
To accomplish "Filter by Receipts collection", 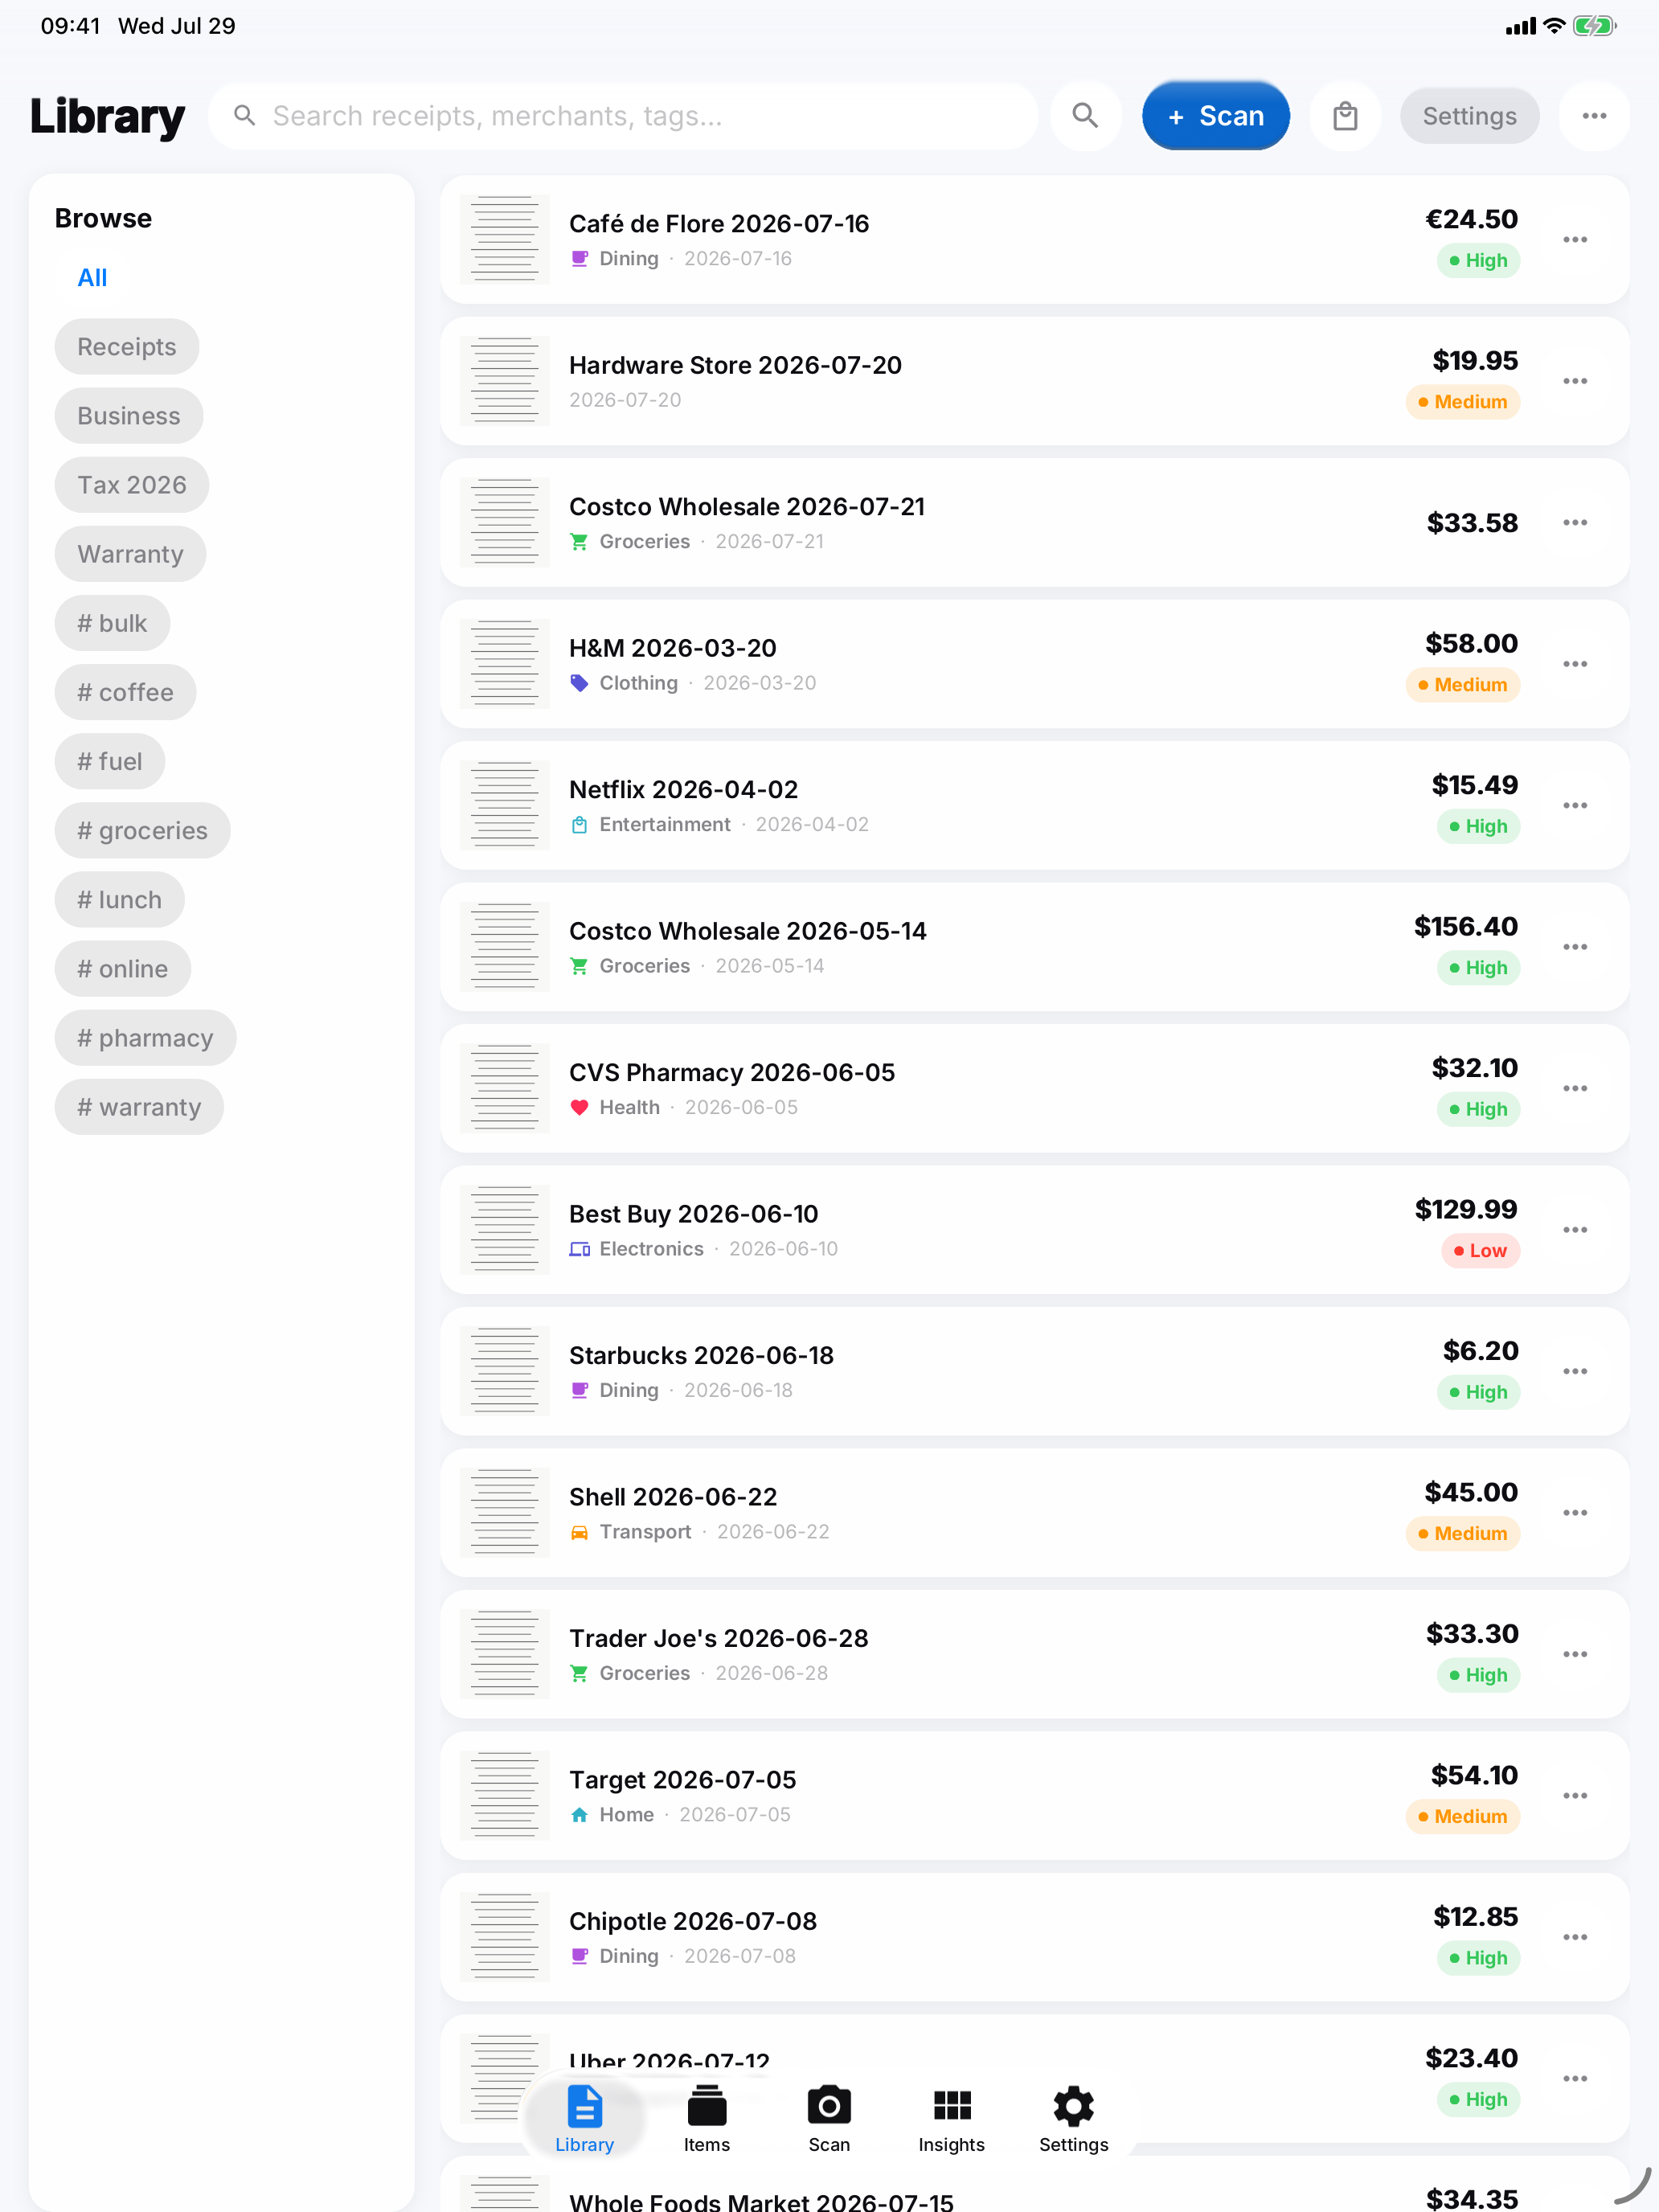I will [127, 347].
